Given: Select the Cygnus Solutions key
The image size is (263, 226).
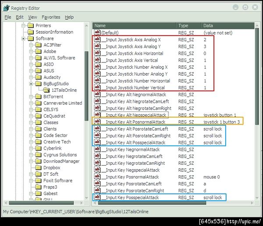Looking at the screenshot, I should [60, 155].
